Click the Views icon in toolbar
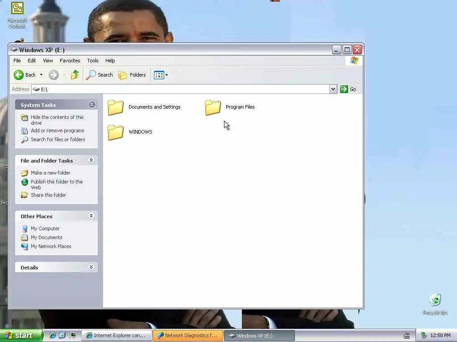 [x=159, y=75]
